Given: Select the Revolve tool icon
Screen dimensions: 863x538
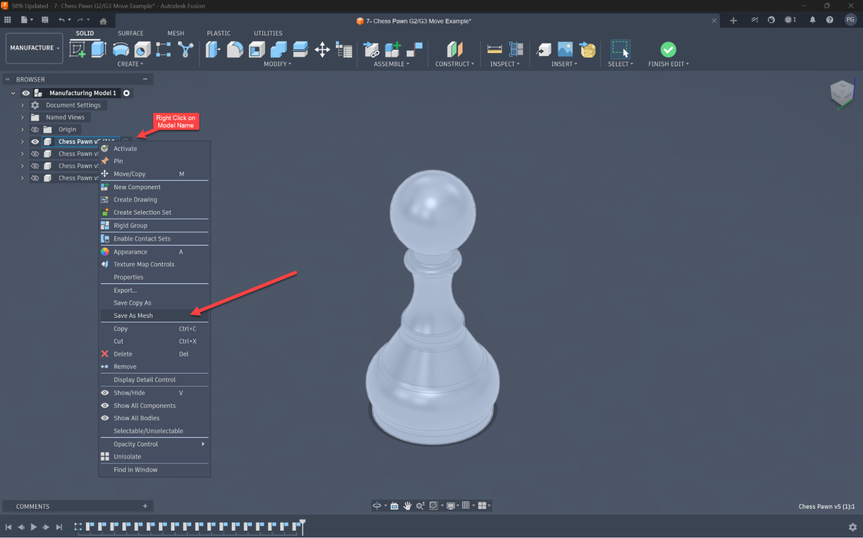Looking at the screenshot, I should [x=121, y=50].
